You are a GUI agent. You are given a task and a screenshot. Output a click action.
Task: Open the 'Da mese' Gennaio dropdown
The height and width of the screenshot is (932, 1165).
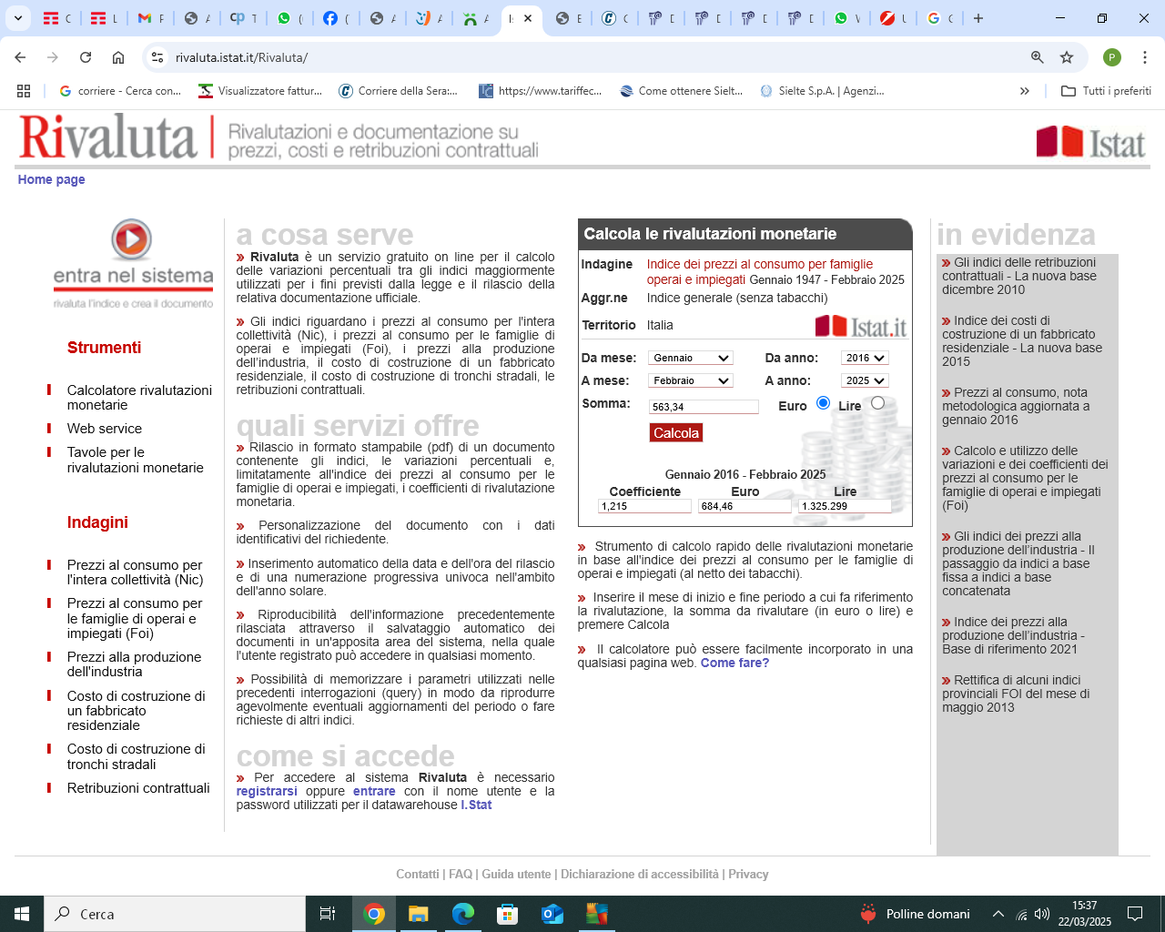tap(691, 358)
